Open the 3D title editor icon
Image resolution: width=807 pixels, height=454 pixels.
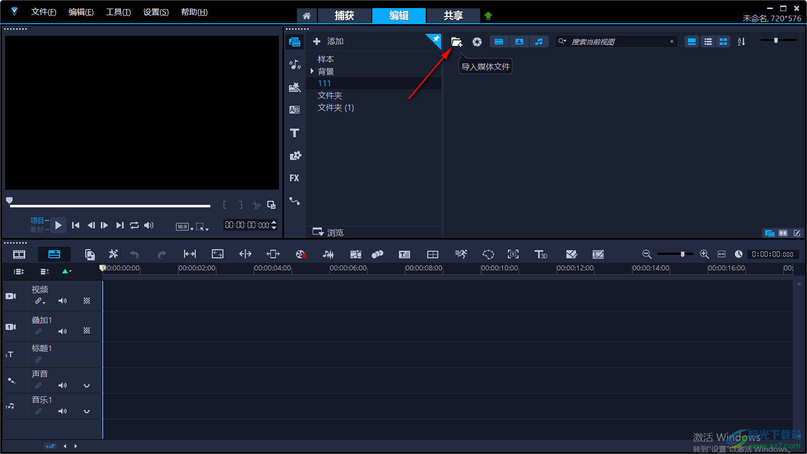[541, 254]
